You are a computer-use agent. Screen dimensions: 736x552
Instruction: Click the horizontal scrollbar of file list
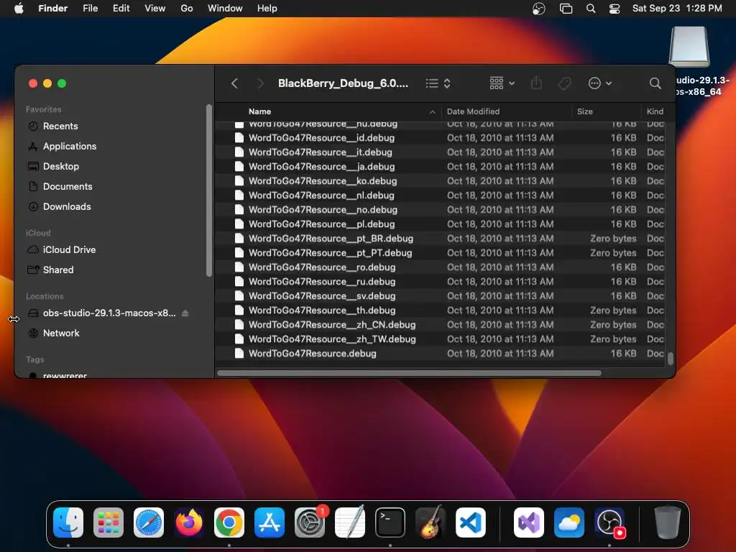coord(409,373)
